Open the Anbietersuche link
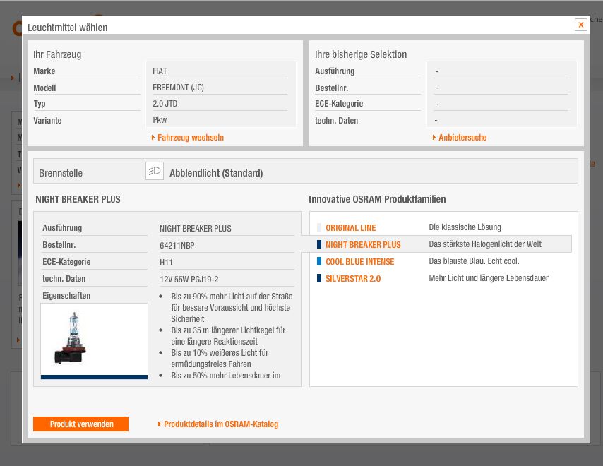This screenshot has height=466, width=603. click(462, 138)
